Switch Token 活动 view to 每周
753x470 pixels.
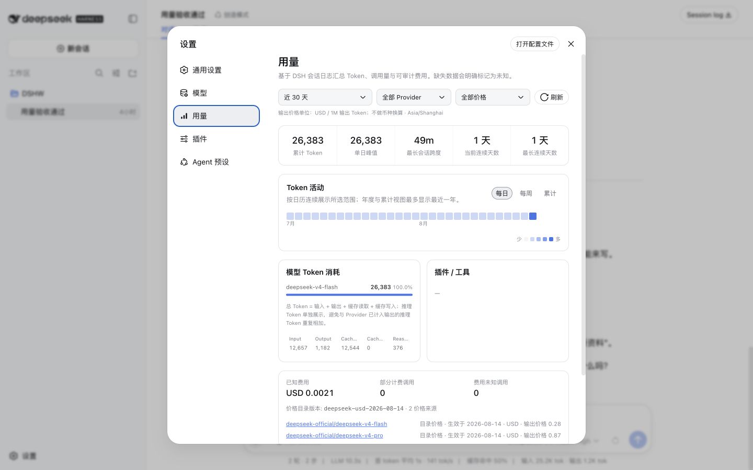(x=526, y=193)
